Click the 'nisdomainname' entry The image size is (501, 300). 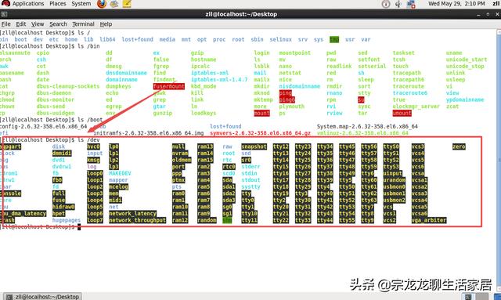[x=299, y=86]
